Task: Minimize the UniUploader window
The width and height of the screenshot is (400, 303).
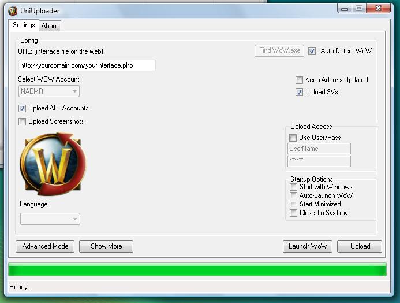Action: (344, 8)
